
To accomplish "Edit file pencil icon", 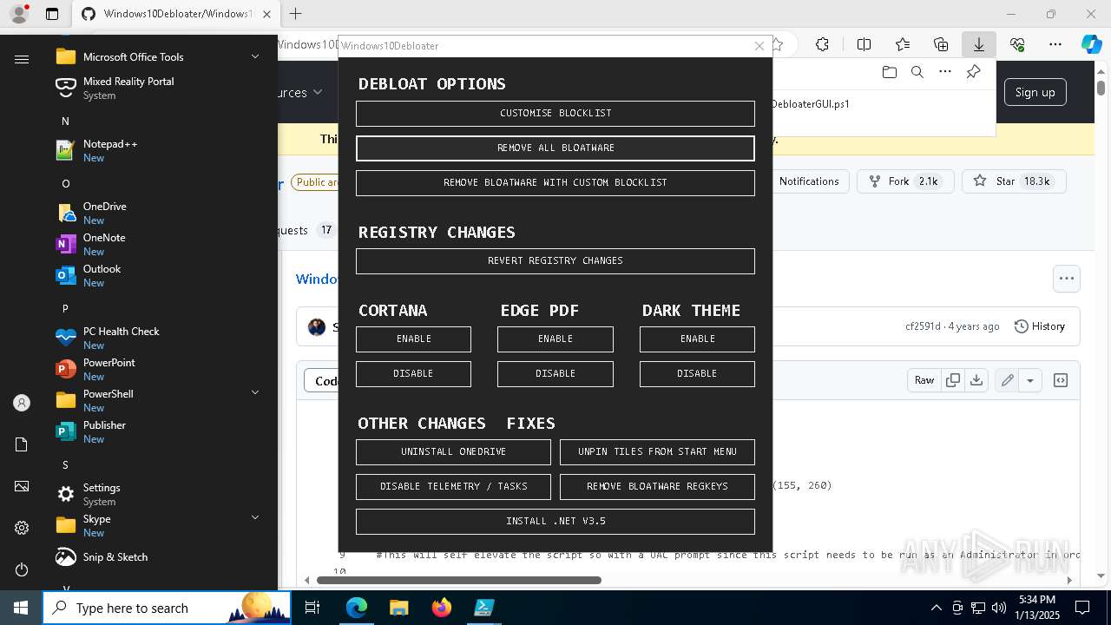I will coord(1007,380).
